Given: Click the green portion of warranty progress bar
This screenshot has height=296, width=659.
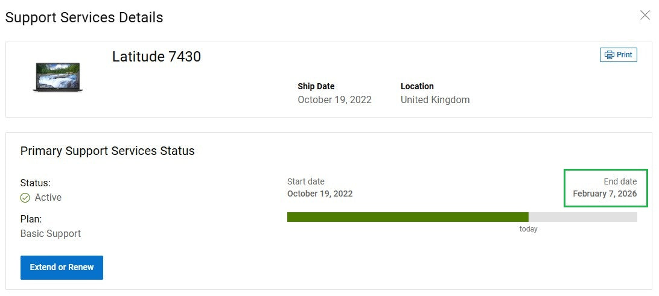Looking at the screenshot, I should point(408,217).
